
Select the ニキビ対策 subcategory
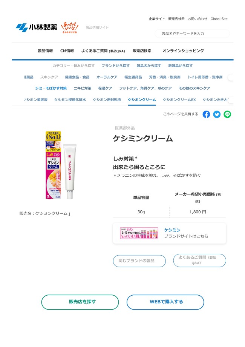83,88
